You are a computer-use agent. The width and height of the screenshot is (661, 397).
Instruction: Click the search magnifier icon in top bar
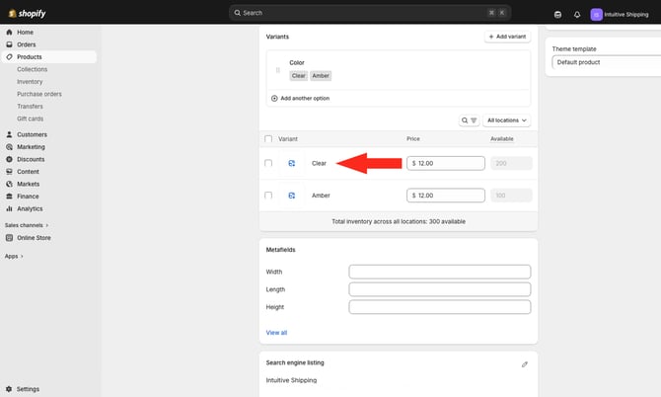click(x=238, y=13)
